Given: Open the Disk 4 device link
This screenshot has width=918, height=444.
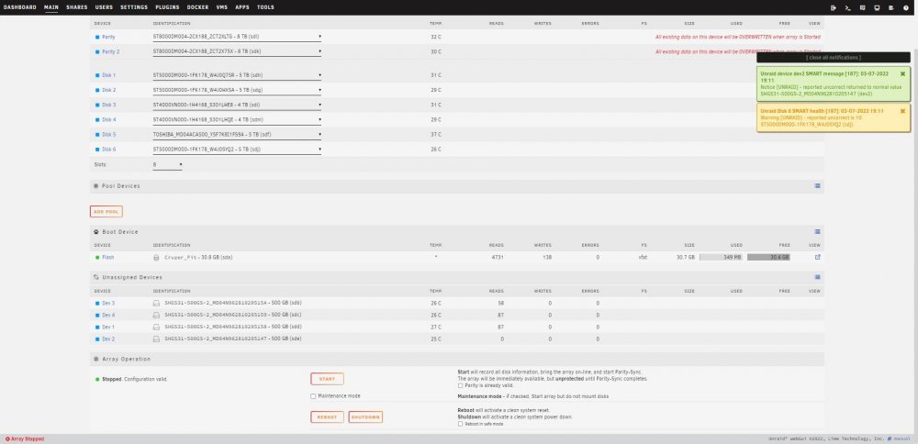Looking at the screenshot, I should [x=109, y=119].
